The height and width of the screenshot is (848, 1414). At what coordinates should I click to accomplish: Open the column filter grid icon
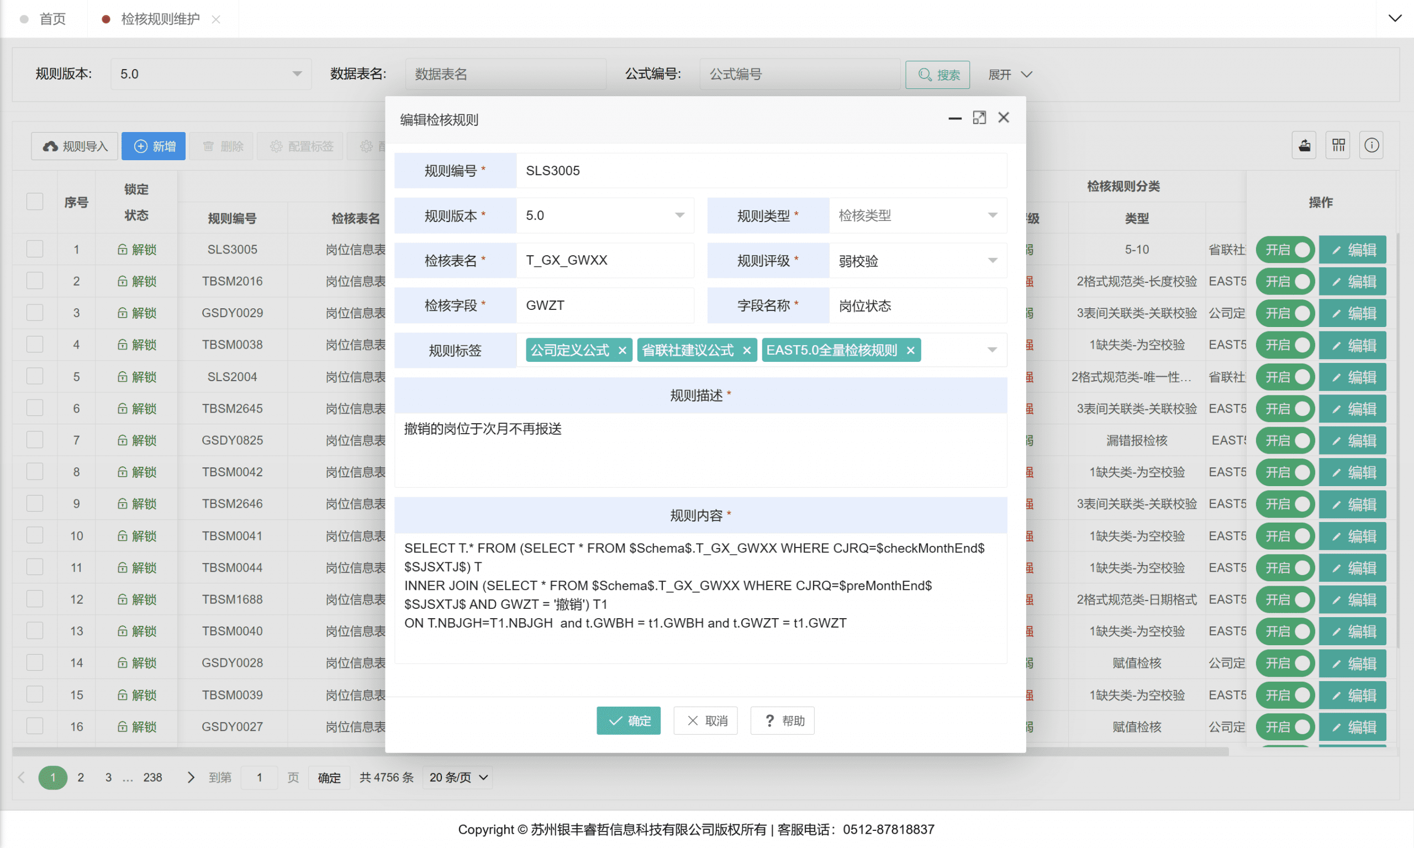[x=1338, y=146]
